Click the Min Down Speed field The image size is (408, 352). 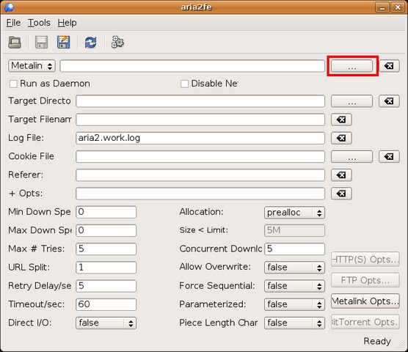pyautogui.click(x=106, y=212)
